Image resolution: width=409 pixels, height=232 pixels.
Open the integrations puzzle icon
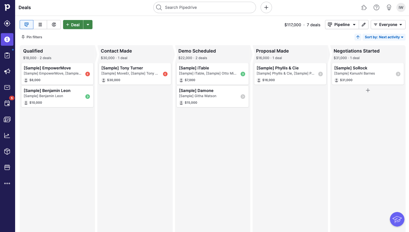[364, 7]
